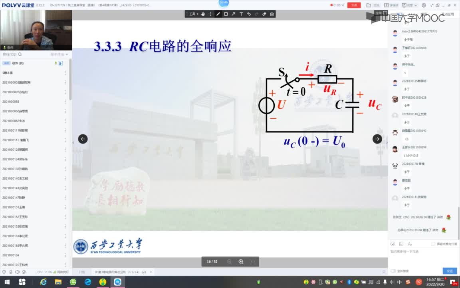
Task: Open the documents folder
Action: coord(373,5)
